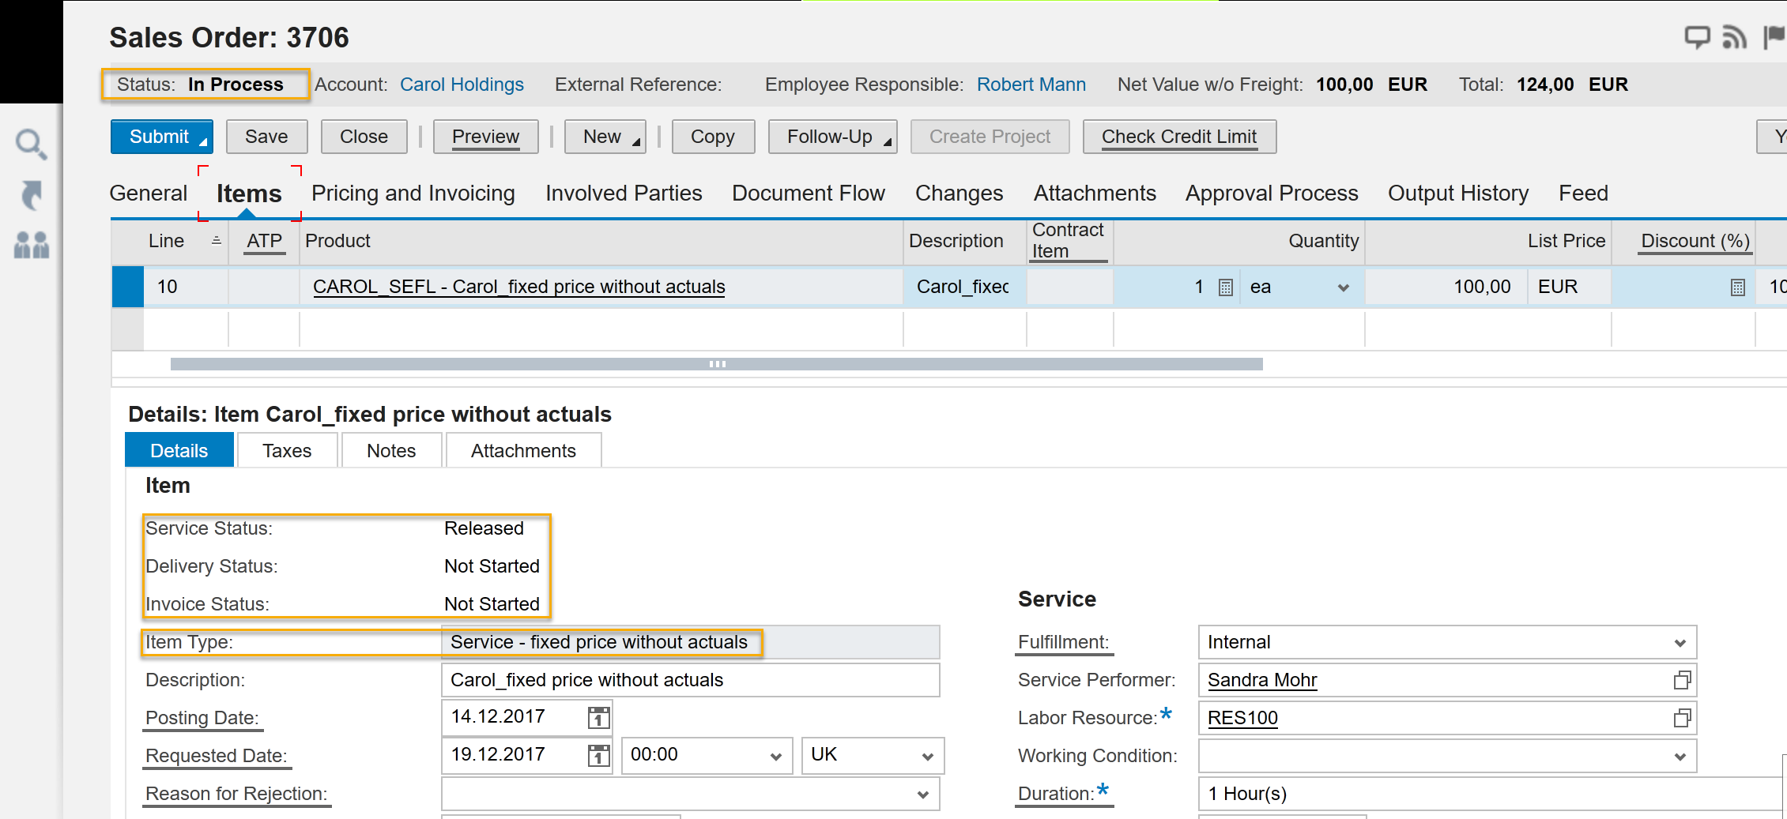This screenshot has width=1787, height=819.
Task: Open the Carol Holdings account link
Action: (x=462, y=85)
